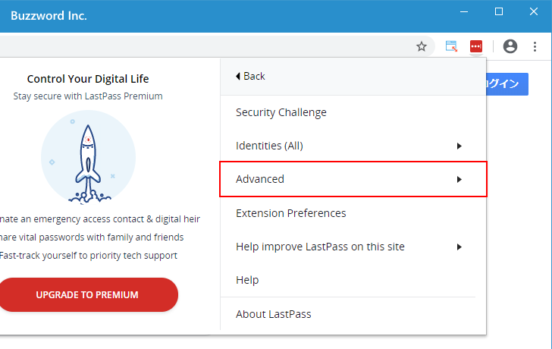Viewport: 552px width, 349px height.
Task: Click the bookmark star icon
Action: click(x=422, y=46)
